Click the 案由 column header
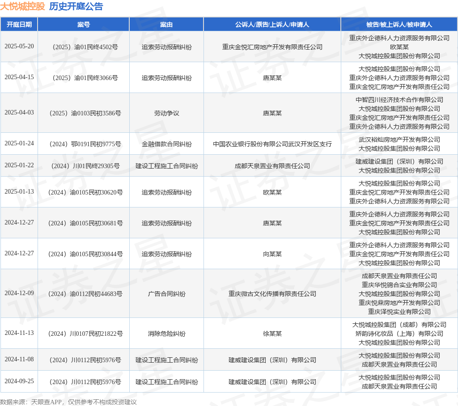 pos(166,25)
